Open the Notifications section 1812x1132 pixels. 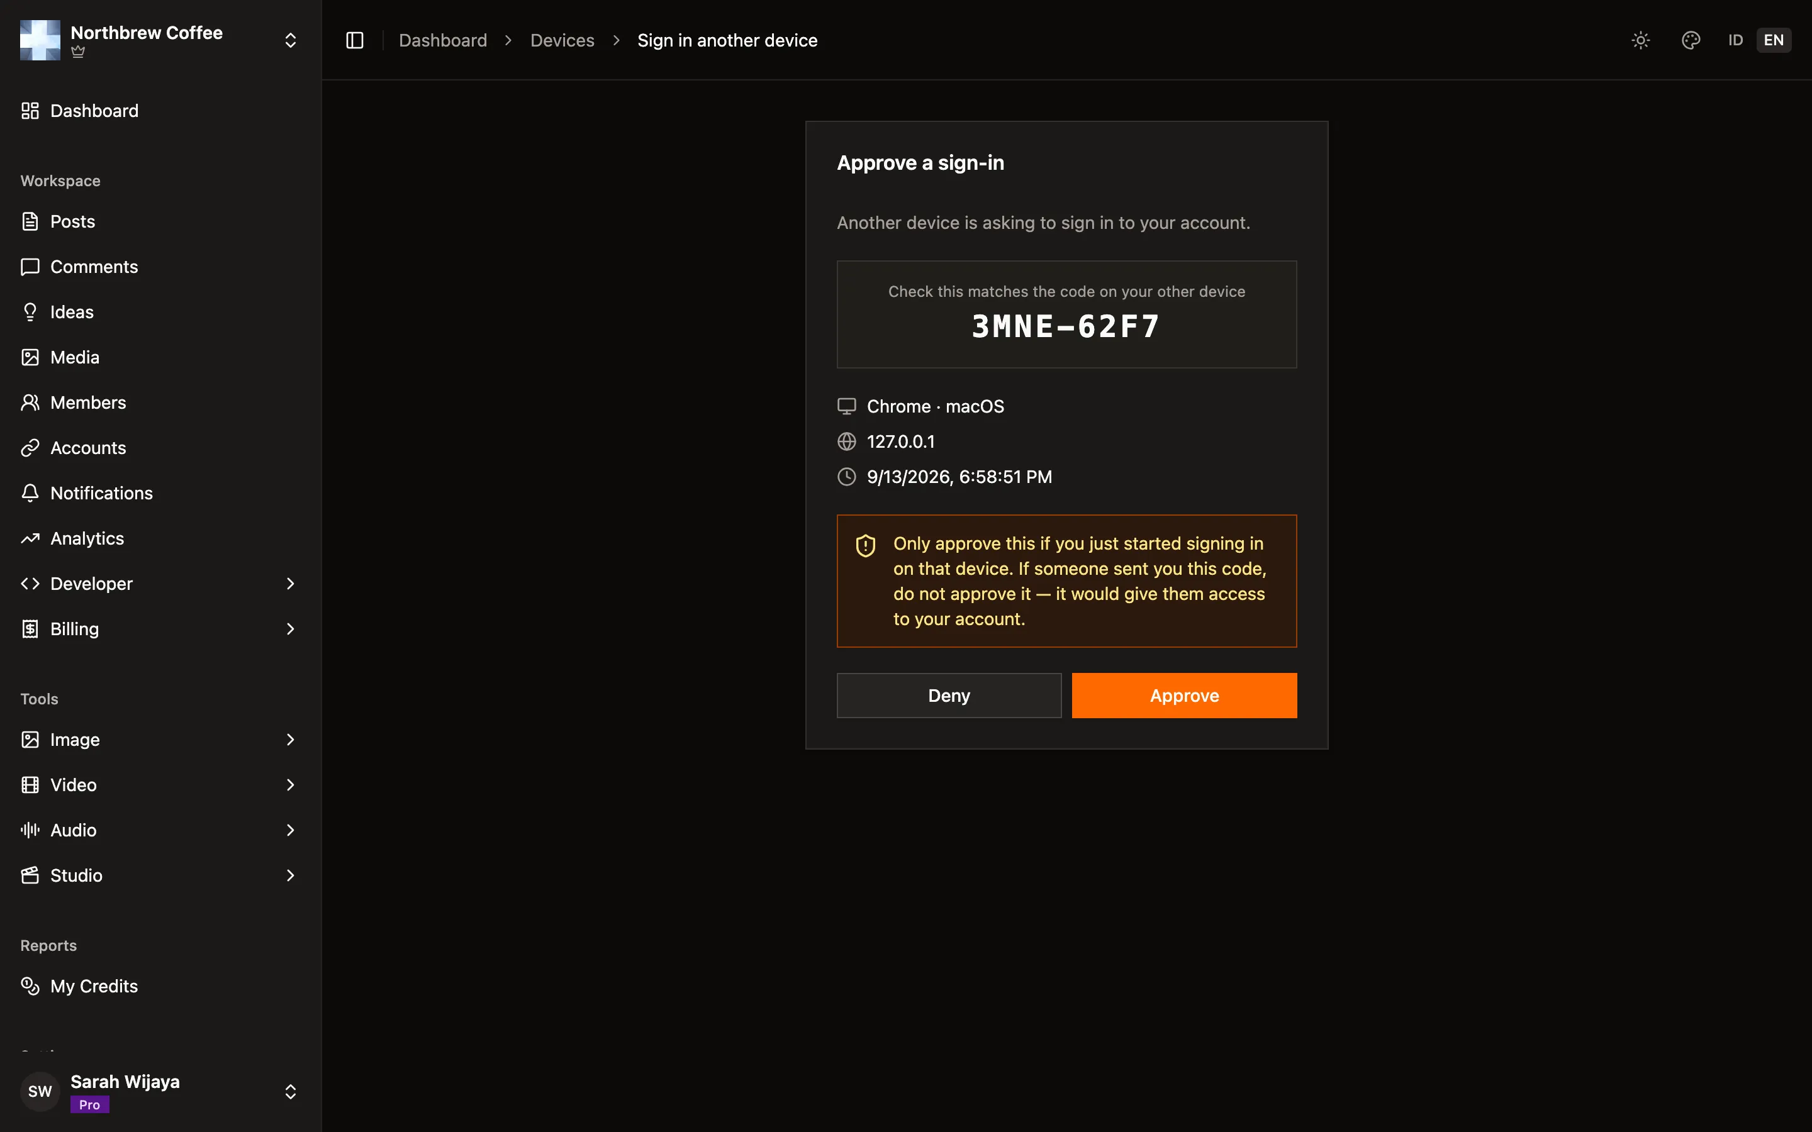160,494
